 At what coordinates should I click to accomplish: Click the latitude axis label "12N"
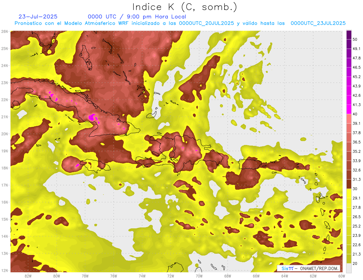coord(4,270)
